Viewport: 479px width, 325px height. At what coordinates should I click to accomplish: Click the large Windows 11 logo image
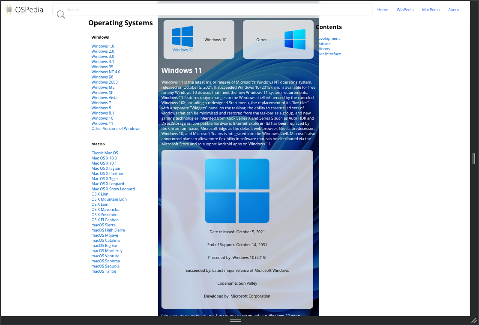coord(237,191)
